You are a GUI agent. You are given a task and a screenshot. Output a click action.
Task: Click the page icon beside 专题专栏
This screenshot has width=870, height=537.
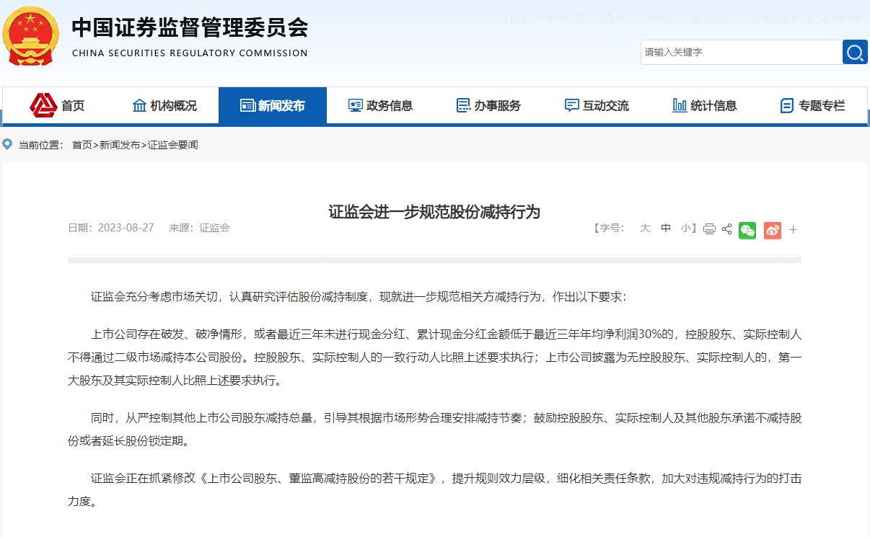tap(787, 106)
